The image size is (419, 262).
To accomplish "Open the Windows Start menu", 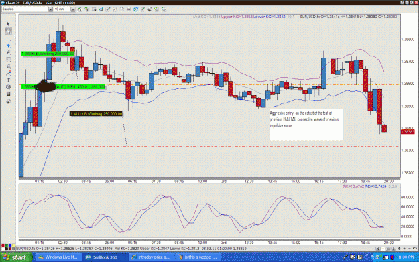I will [x=16, y=257].
